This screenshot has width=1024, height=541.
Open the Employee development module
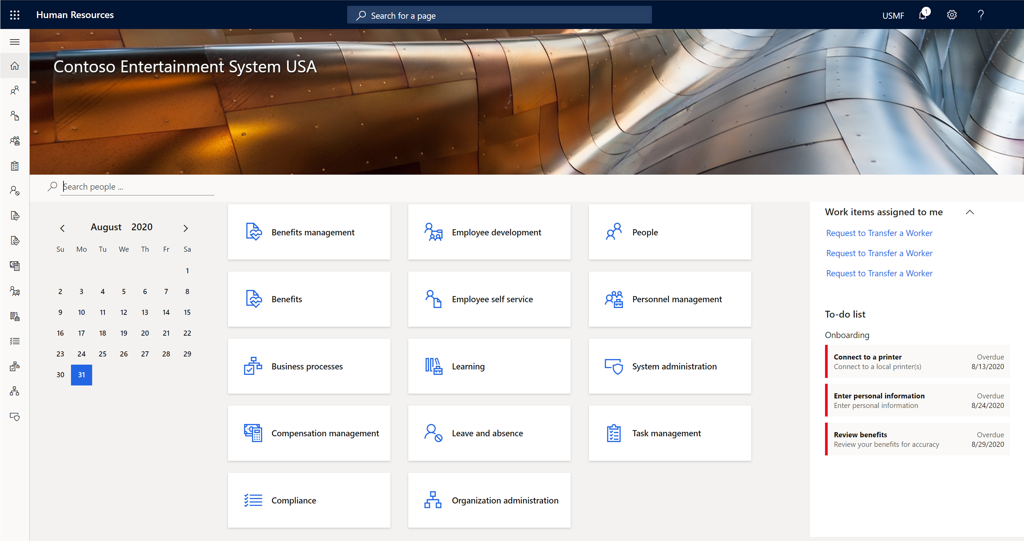[489, 232]
